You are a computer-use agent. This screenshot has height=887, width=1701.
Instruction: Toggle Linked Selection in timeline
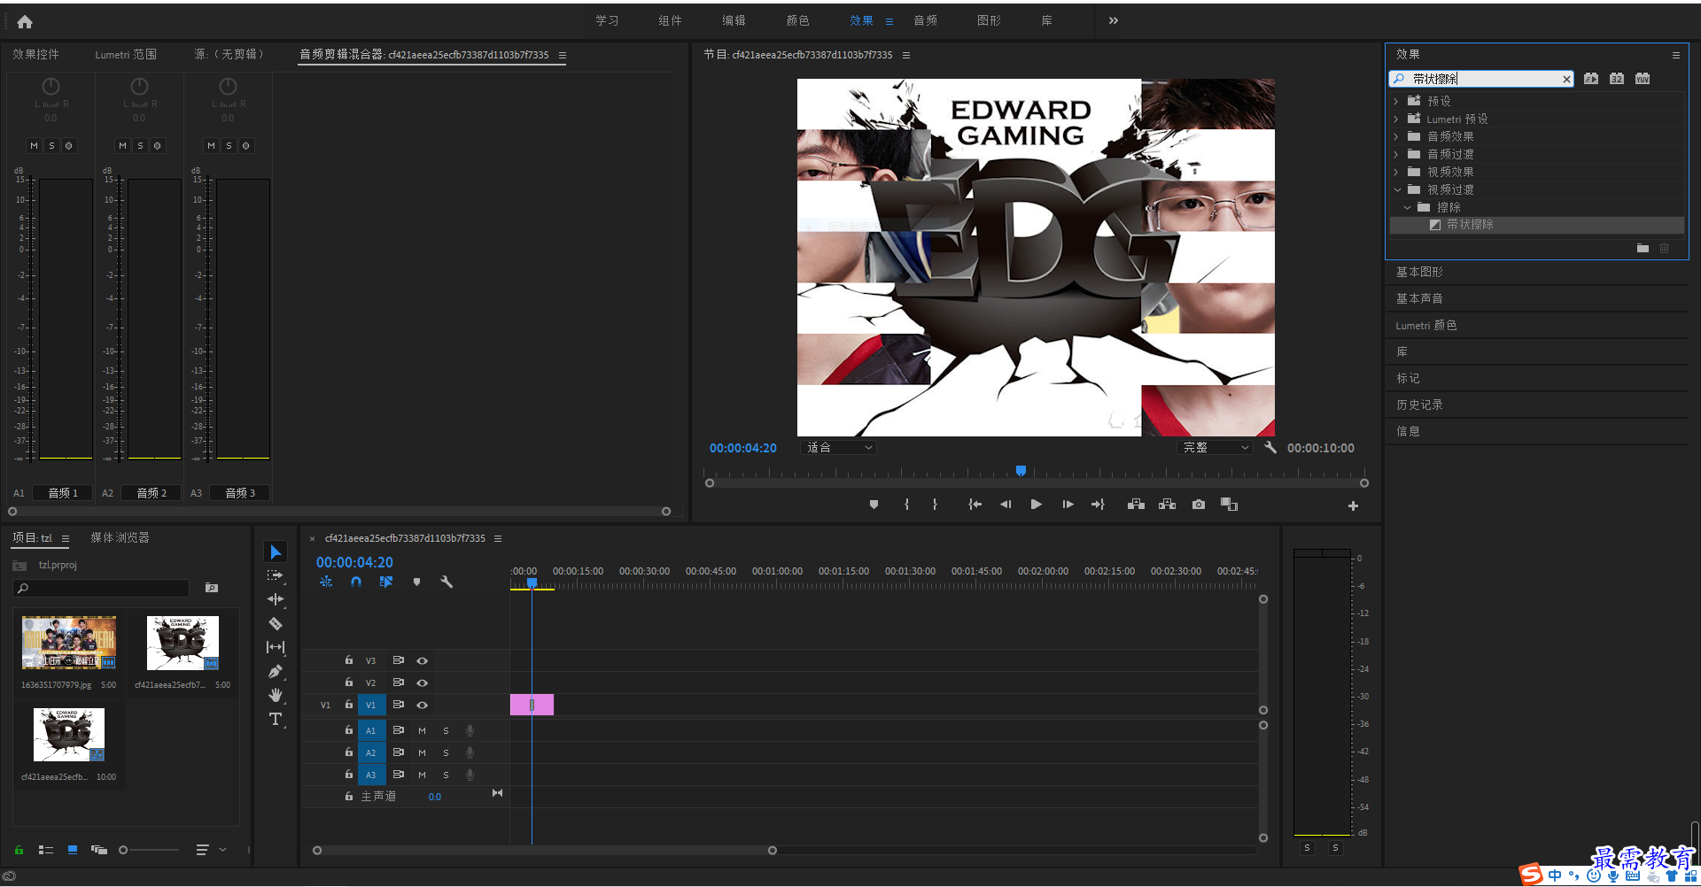[x=386, y=582]
